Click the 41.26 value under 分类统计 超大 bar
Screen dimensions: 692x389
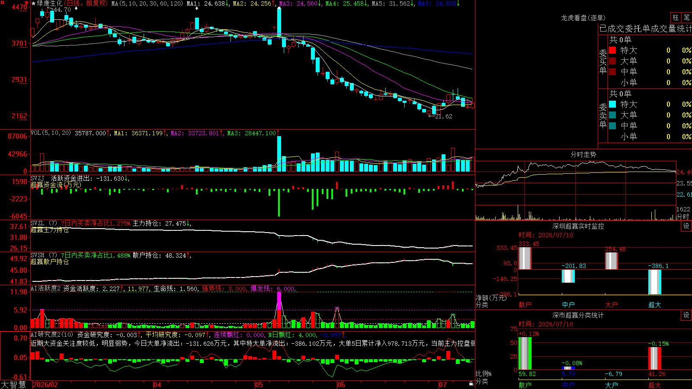point(657,374)
